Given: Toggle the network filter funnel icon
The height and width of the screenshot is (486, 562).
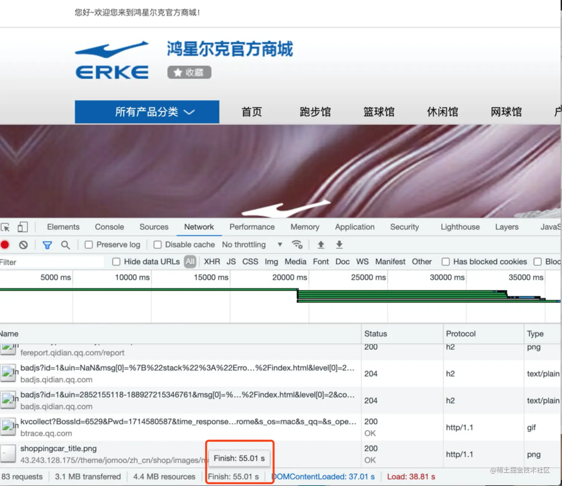Looking at the screenshot, I should point(47,245).
